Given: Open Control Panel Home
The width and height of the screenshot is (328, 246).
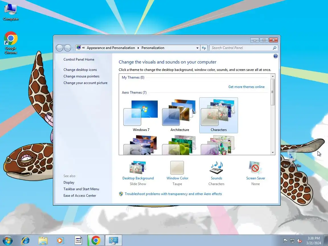Looking at the screenshot, I should [x=79, y=60].
